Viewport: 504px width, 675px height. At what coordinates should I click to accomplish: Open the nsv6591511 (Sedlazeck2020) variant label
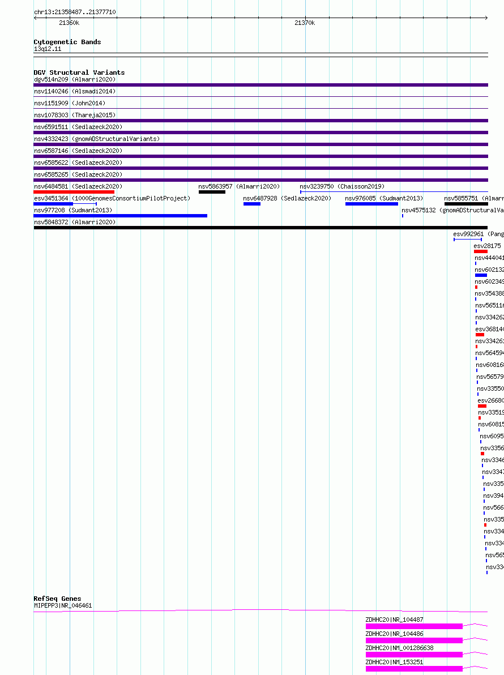pos(78,127)
